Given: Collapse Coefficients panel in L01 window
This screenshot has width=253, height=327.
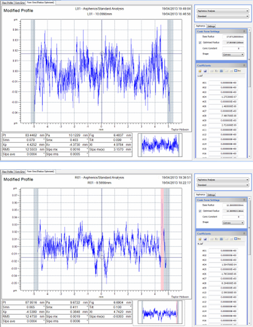Looking at the screenshot, I should (x=244, y=65).
